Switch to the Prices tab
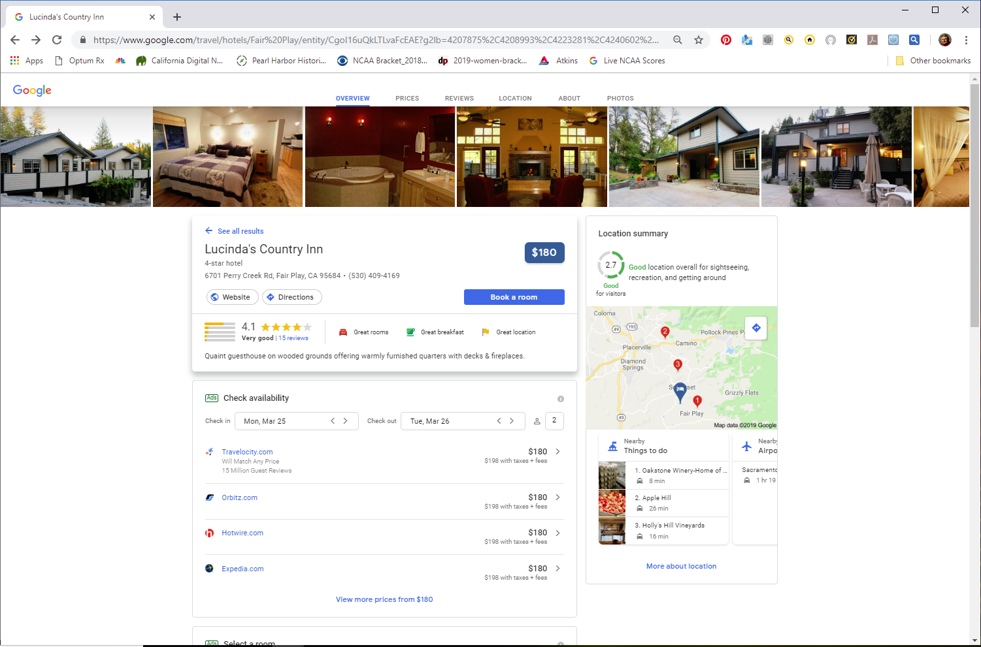This screenshot has width=981, height=647. 407,99
